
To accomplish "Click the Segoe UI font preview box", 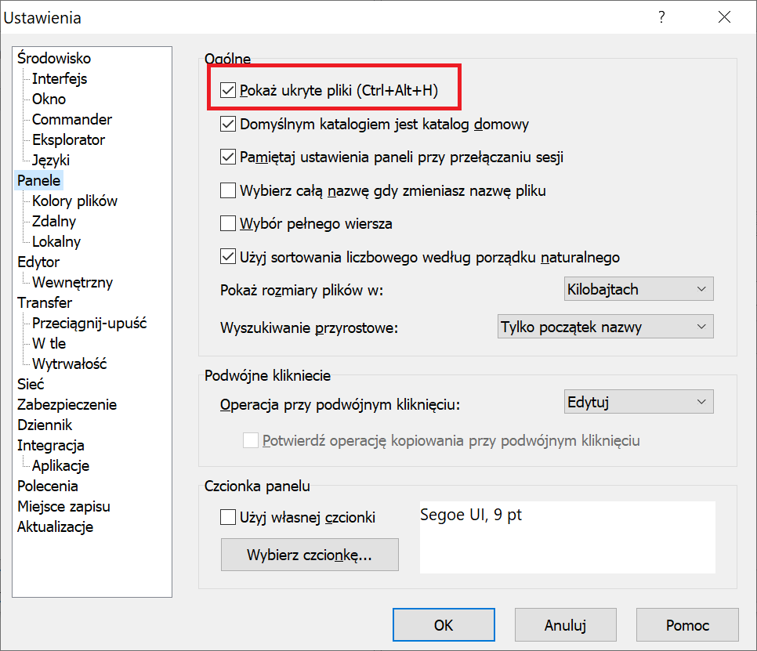I will 567,537.
